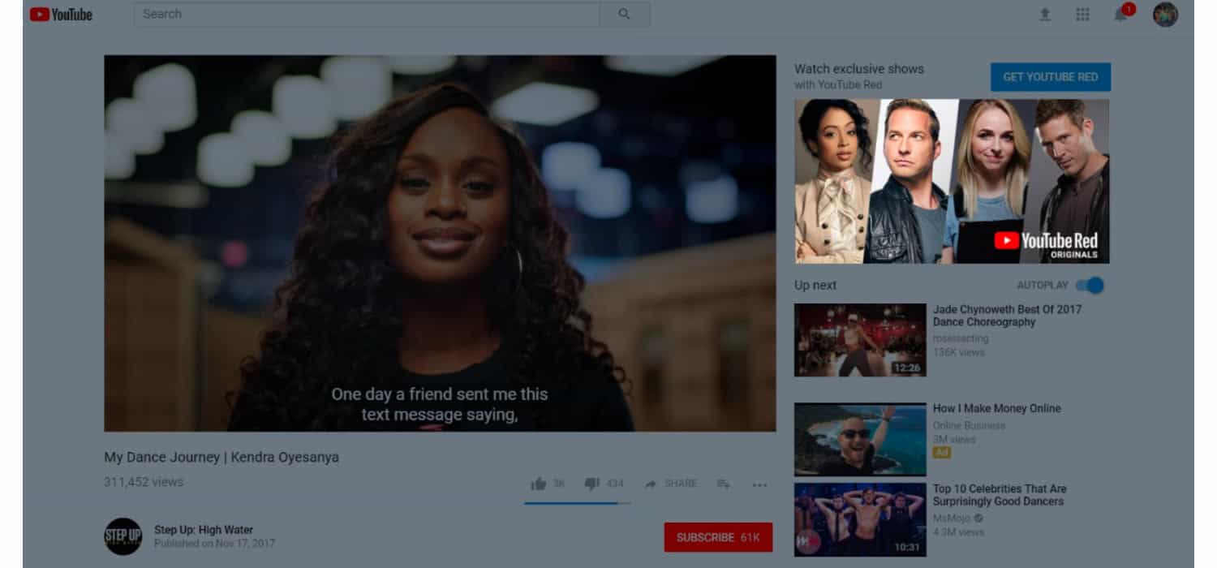Click the video player to pause
This screenshot has height=568, width=1217.
(x=440, y=243)
